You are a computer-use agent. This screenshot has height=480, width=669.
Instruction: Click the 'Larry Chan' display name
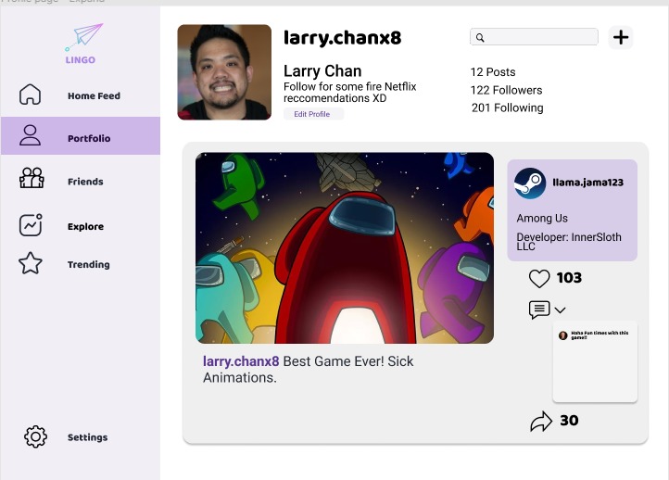[x=322, y=70]
